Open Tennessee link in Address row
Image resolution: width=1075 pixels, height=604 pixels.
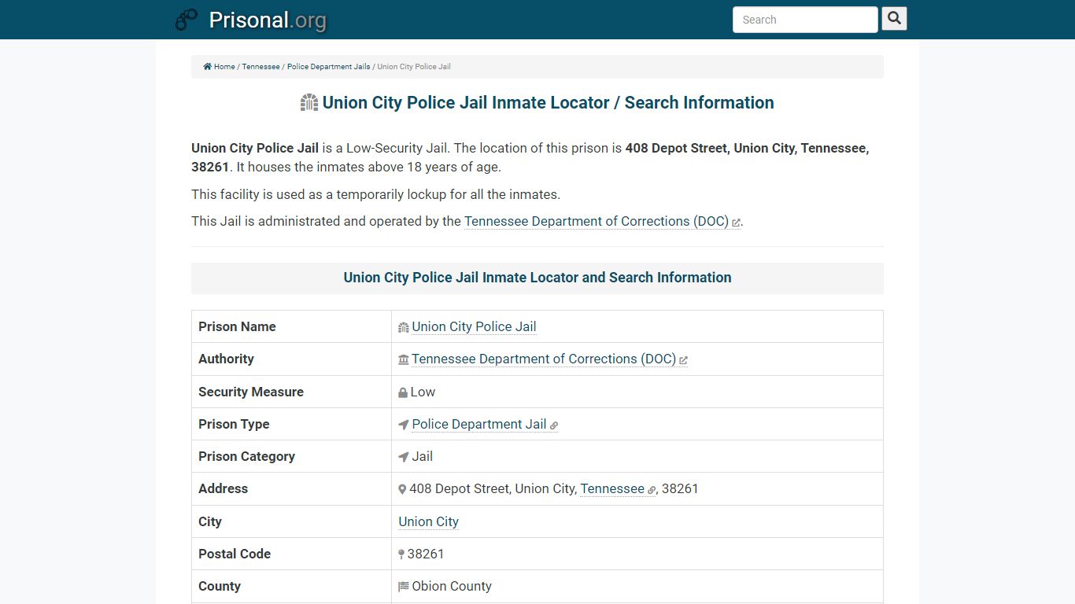pyautogui.click(x=612, y=488)
